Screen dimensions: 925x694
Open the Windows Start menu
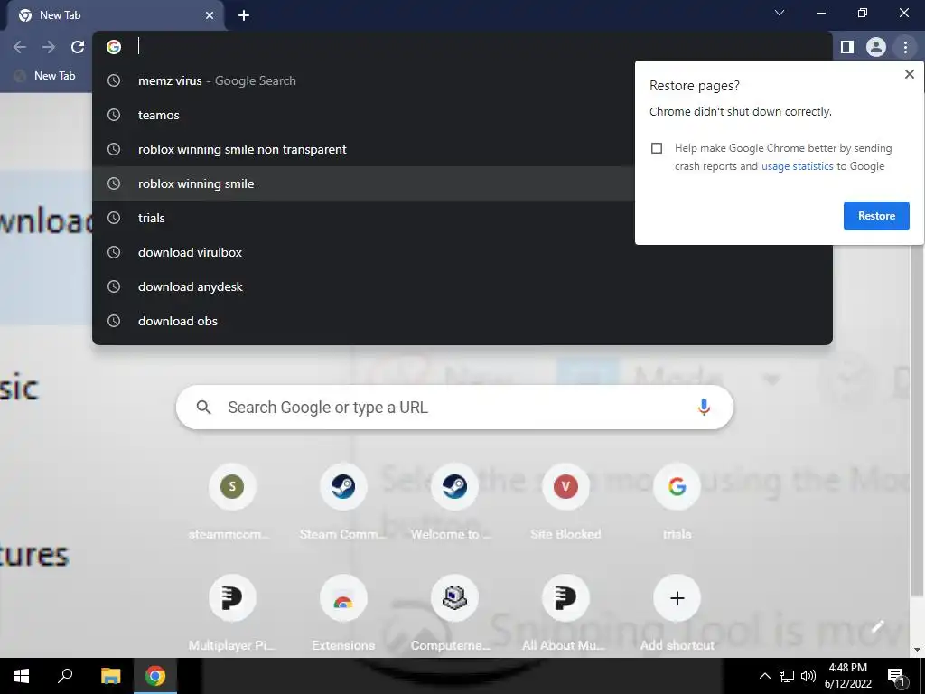coord(22,676)
